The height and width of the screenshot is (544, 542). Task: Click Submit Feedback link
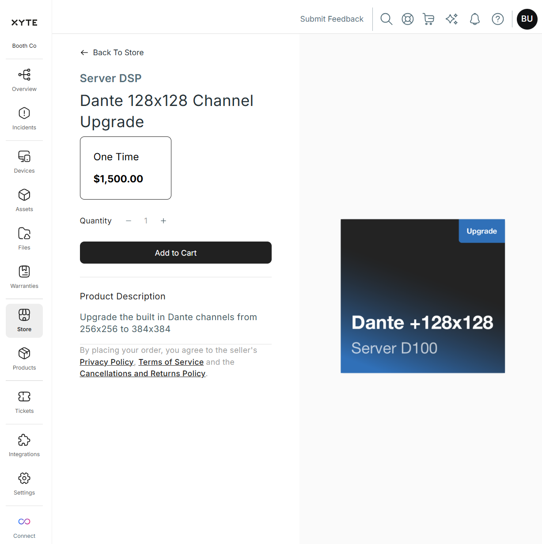click(332, 19)
